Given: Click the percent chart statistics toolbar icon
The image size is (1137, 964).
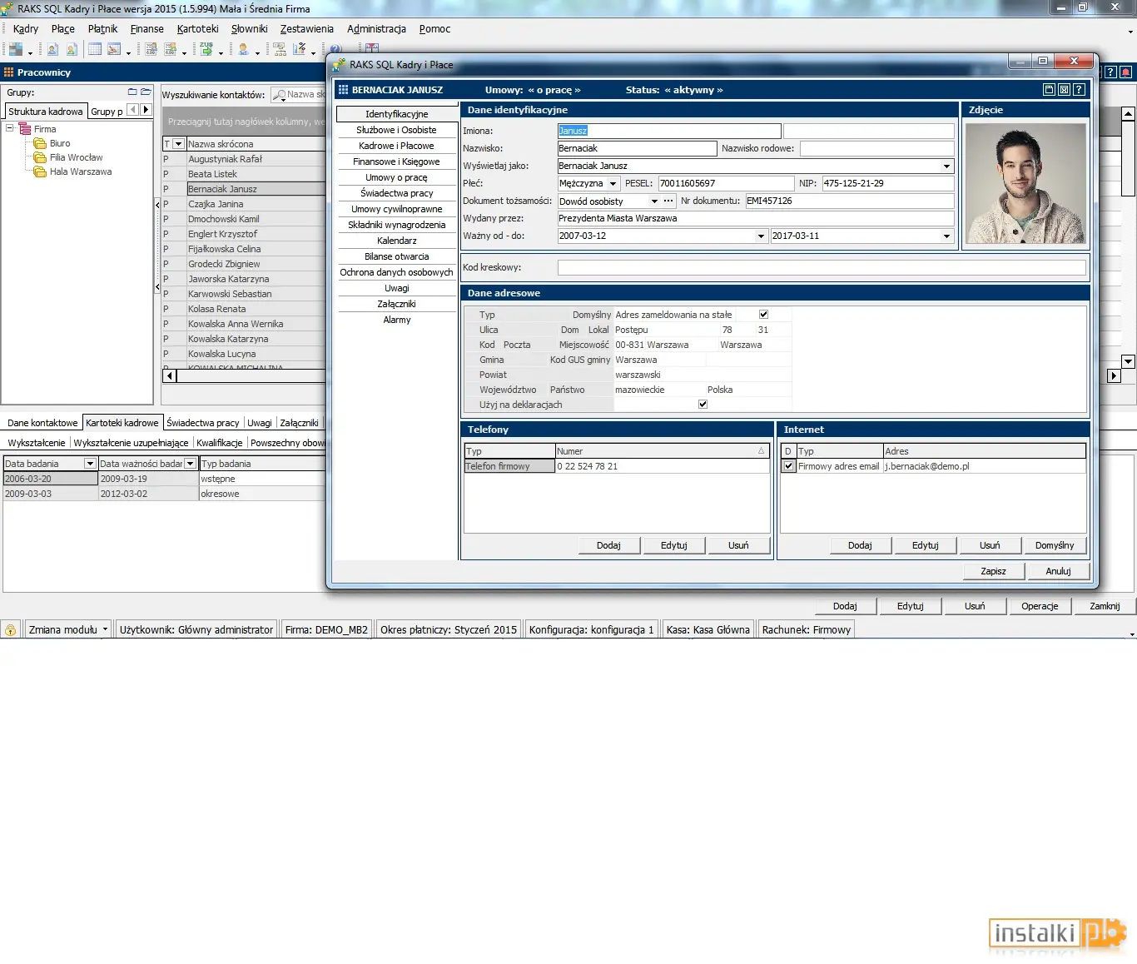Looking at the screenshot, I should [299, 49].
